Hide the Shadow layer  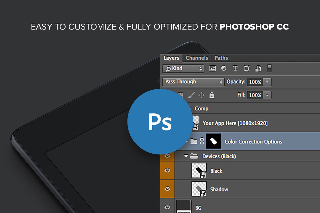[x=167, y=189]
